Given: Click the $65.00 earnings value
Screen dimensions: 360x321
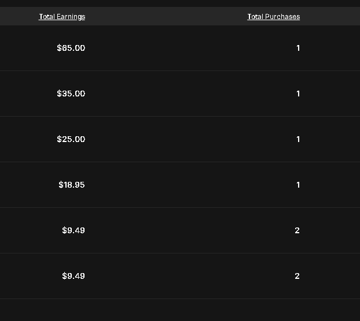Looking at the screenshot, I should pyautogui.click(x=71, y=48).
